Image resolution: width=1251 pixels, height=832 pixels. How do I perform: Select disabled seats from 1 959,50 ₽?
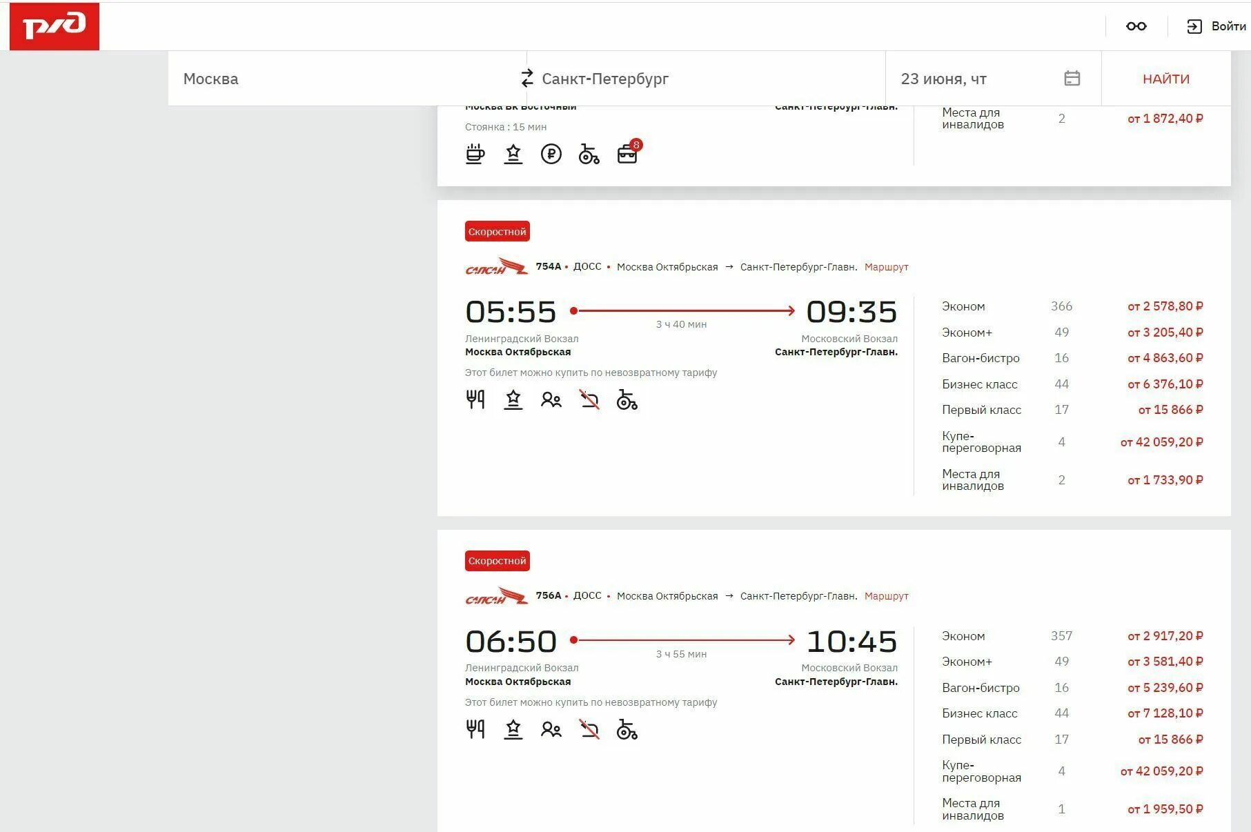pyautogui.click(x=1072, y=809)
